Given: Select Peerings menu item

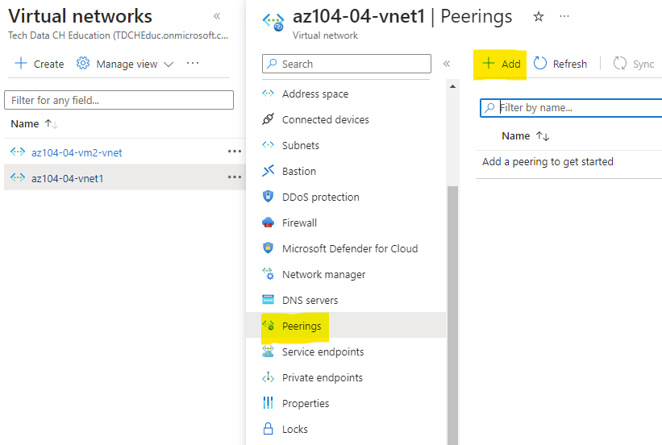Looking at the screenshot, I should point(302,326).
